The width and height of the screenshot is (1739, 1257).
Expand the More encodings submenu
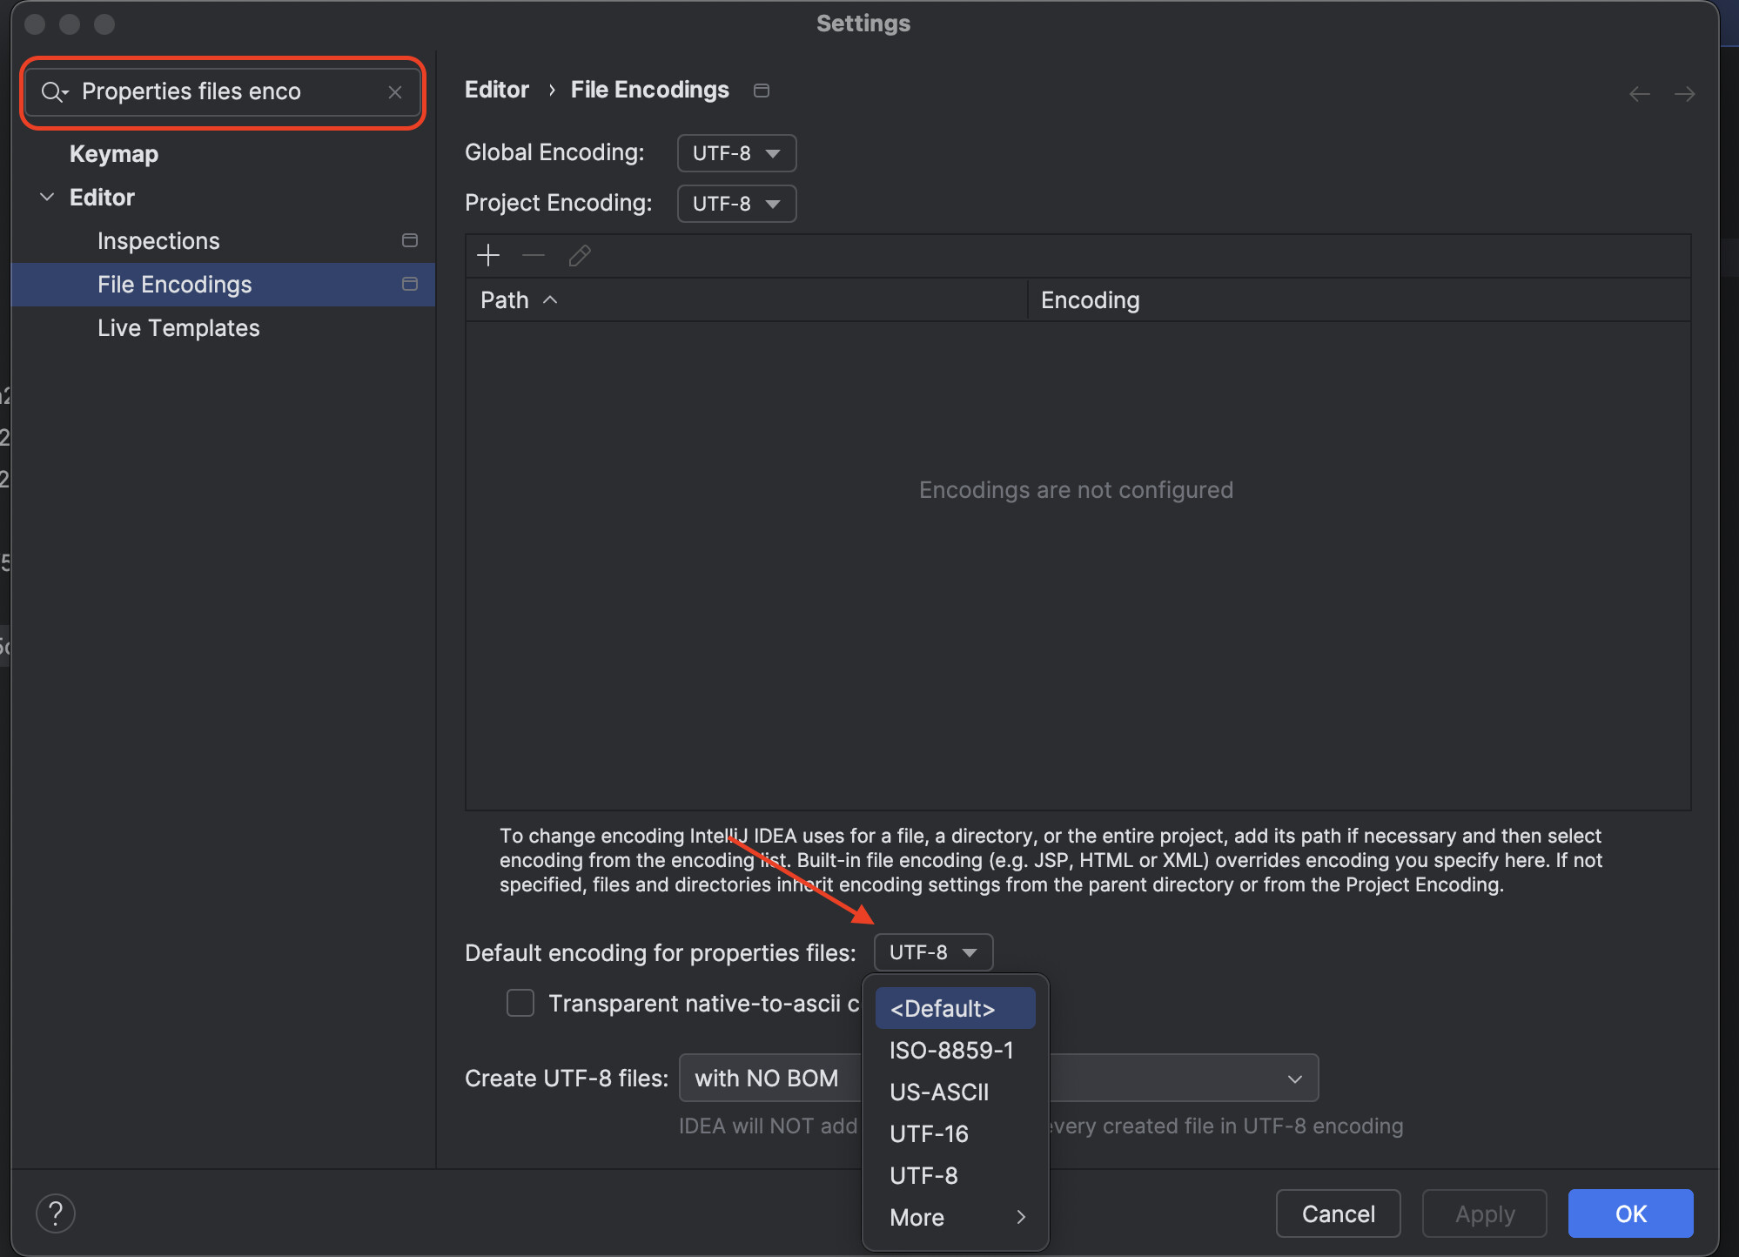click(955, 1217)
